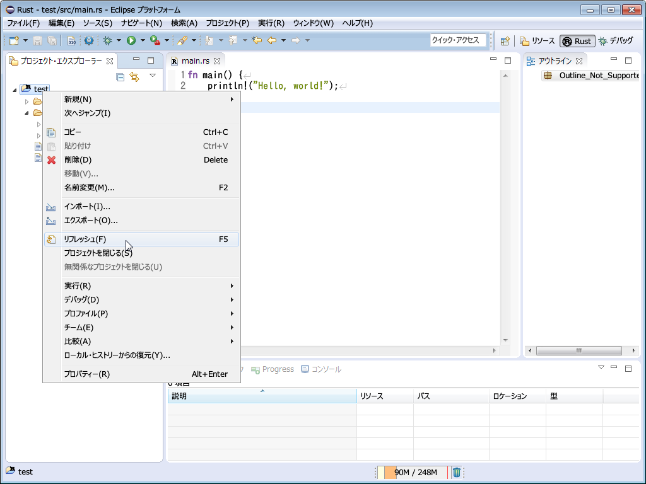
Task: Open プロパティー(R) from context menu
Action: (x=141, y=374)
